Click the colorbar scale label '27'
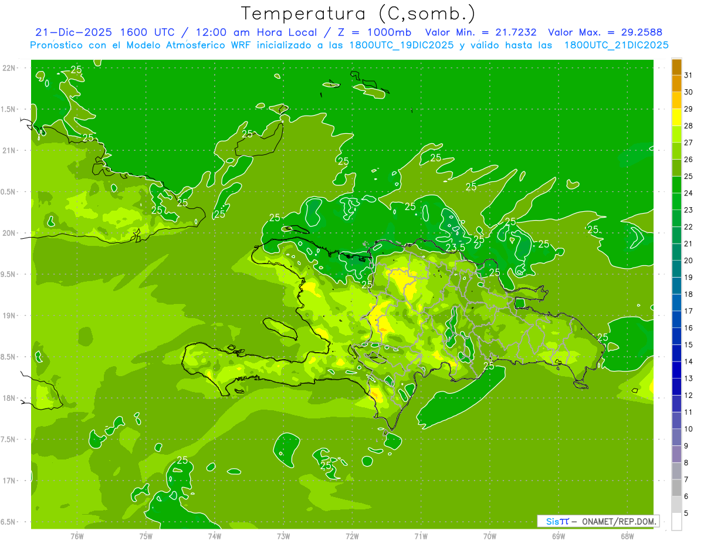Image resolution: width=704 pixels, height=544 pixels. [688, 143]
